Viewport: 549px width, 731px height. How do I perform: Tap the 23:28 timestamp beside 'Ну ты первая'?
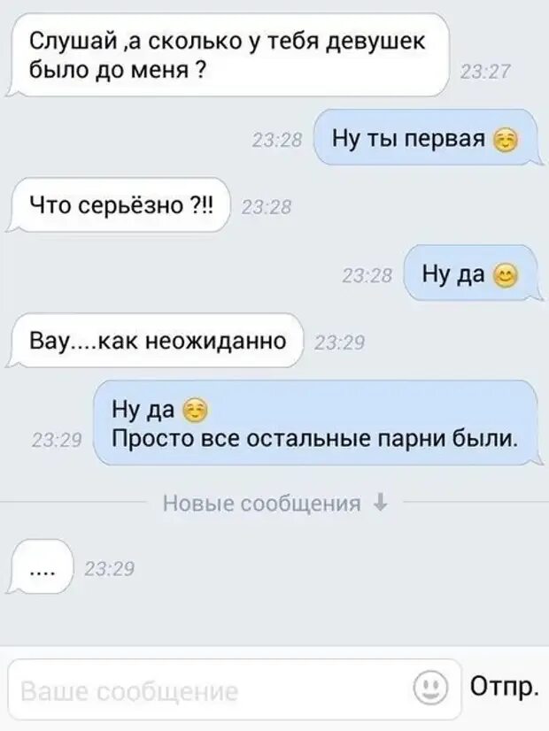click(x=277, y=140)
